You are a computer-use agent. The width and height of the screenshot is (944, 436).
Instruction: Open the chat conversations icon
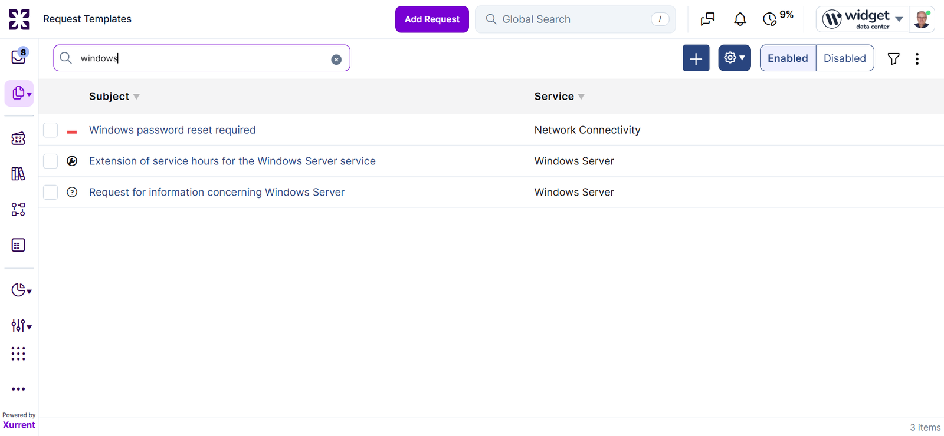click(x=707, y=19)
